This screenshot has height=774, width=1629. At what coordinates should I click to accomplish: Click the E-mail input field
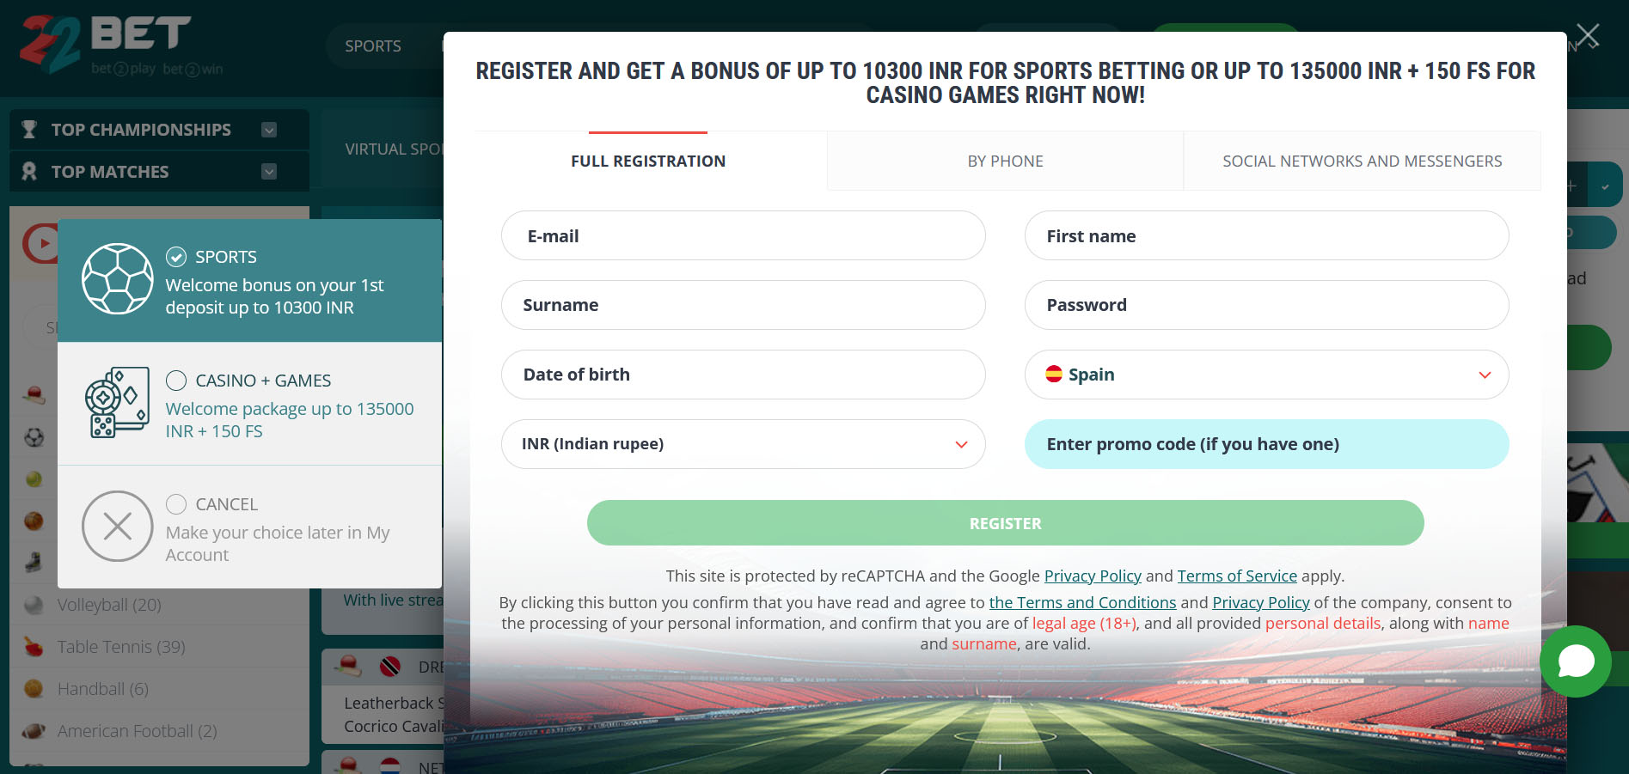pos(743,236)
